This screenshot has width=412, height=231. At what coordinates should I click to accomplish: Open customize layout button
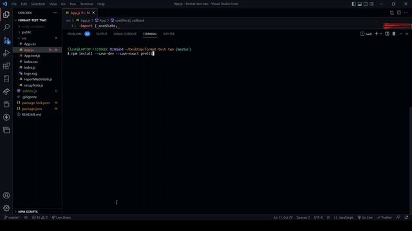tap(371, 4)
